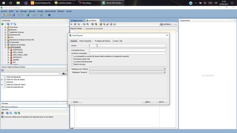Click the Cerrar button
The width and height of the screenshot is (237, 133).
[x=161, y=102]
